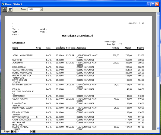Click scrollbar up arrow

point(158,14)
